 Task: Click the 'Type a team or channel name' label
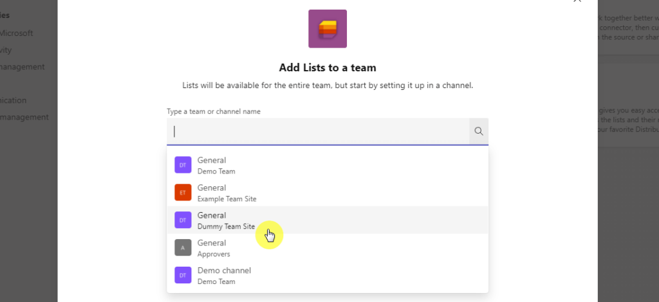(214, 112)
